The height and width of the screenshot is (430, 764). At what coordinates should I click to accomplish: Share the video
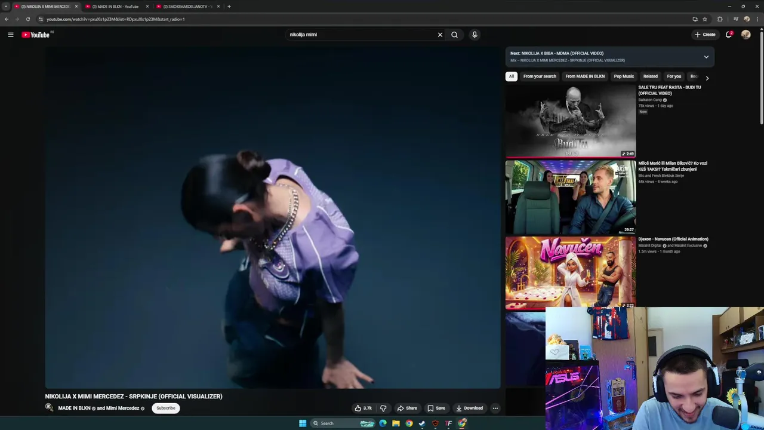tap(407, 408)
